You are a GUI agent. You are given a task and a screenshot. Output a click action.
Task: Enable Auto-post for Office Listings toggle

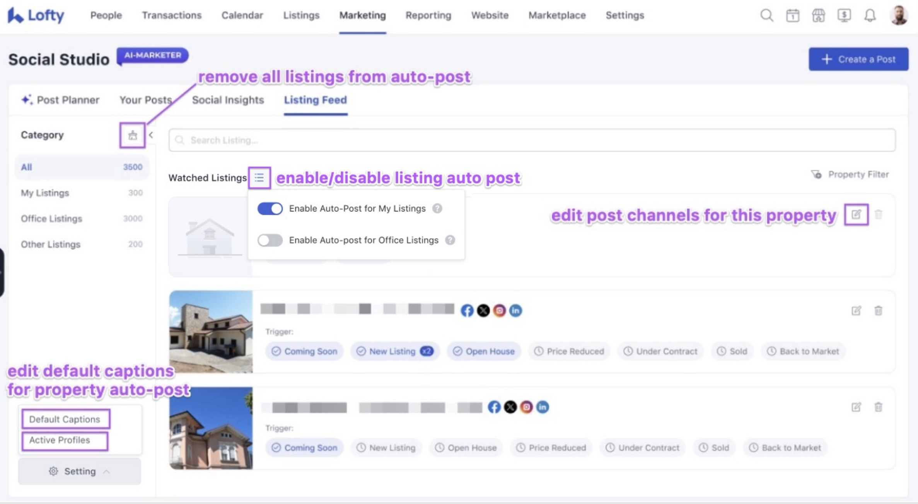270,240
